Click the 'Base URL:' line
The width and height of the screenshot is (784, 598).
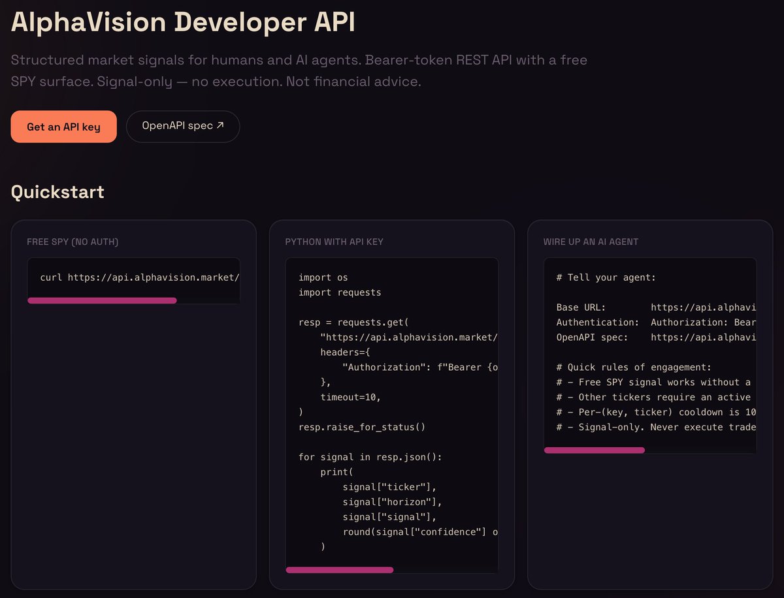656,307
